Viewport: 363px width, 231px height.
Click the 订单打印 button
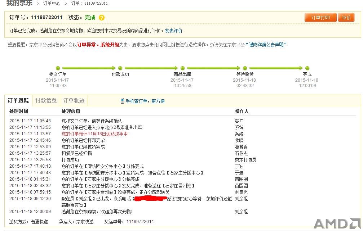pos(320,18)
